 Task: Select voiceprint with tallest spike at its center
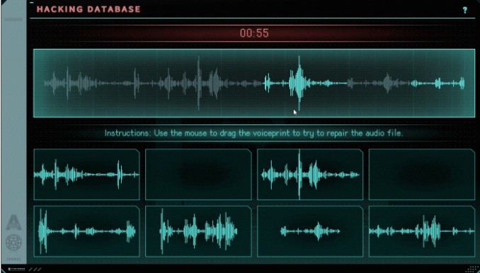pos(310,175)
